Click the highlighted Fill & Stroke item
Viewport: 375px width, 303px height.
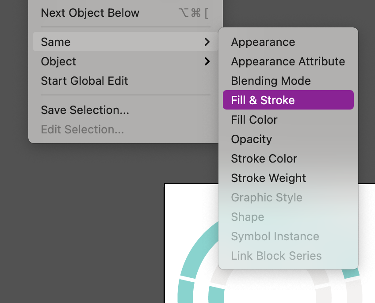click(x=263, y=100)
